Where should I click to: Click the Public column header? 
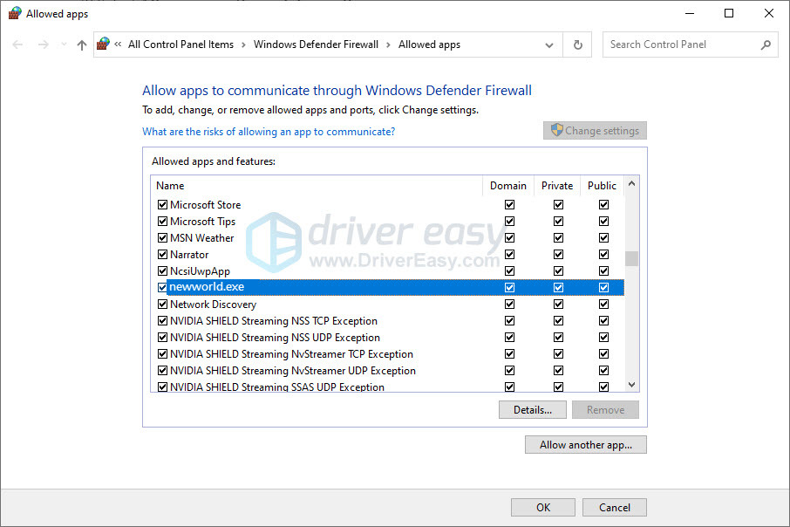pos(602,186)
